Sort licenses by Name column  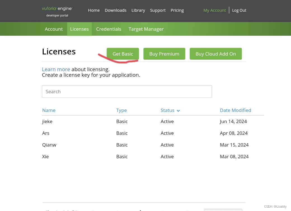[x=49, y=110]
